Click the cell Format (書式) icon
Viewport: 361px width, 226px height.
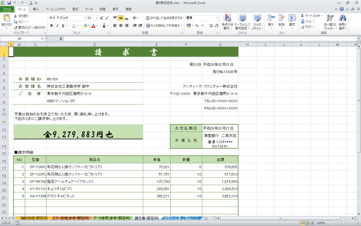pyautogui.click(x=292, y=19)
